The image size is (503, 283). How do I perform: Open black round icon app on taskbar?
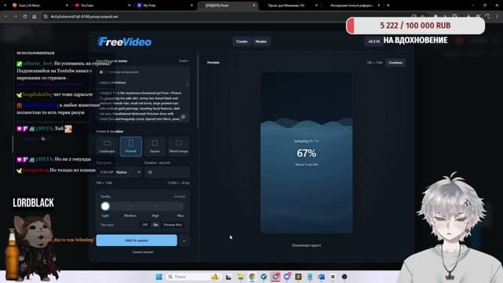(x=344, y=277)
